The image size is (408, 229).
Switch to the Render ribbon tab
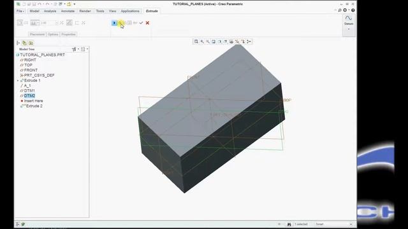click(x=85, y=11)
